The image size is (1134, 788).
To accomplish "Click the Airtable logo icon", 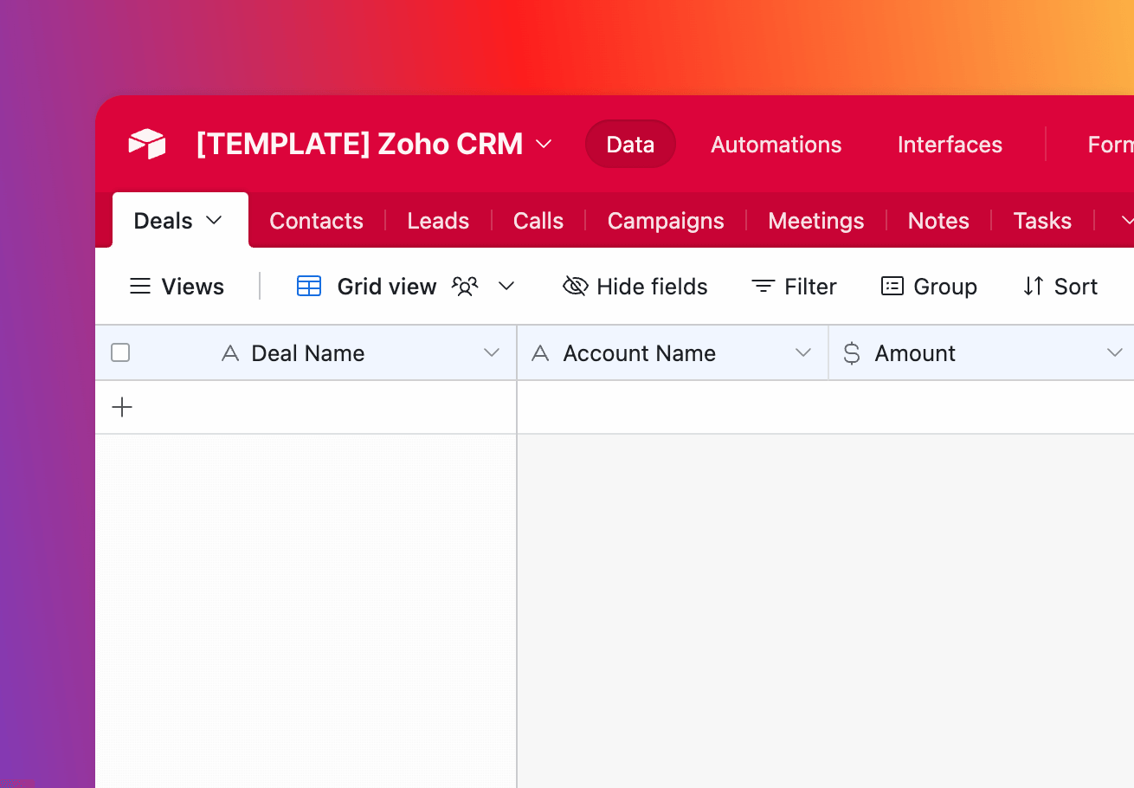I will [147, 144].
